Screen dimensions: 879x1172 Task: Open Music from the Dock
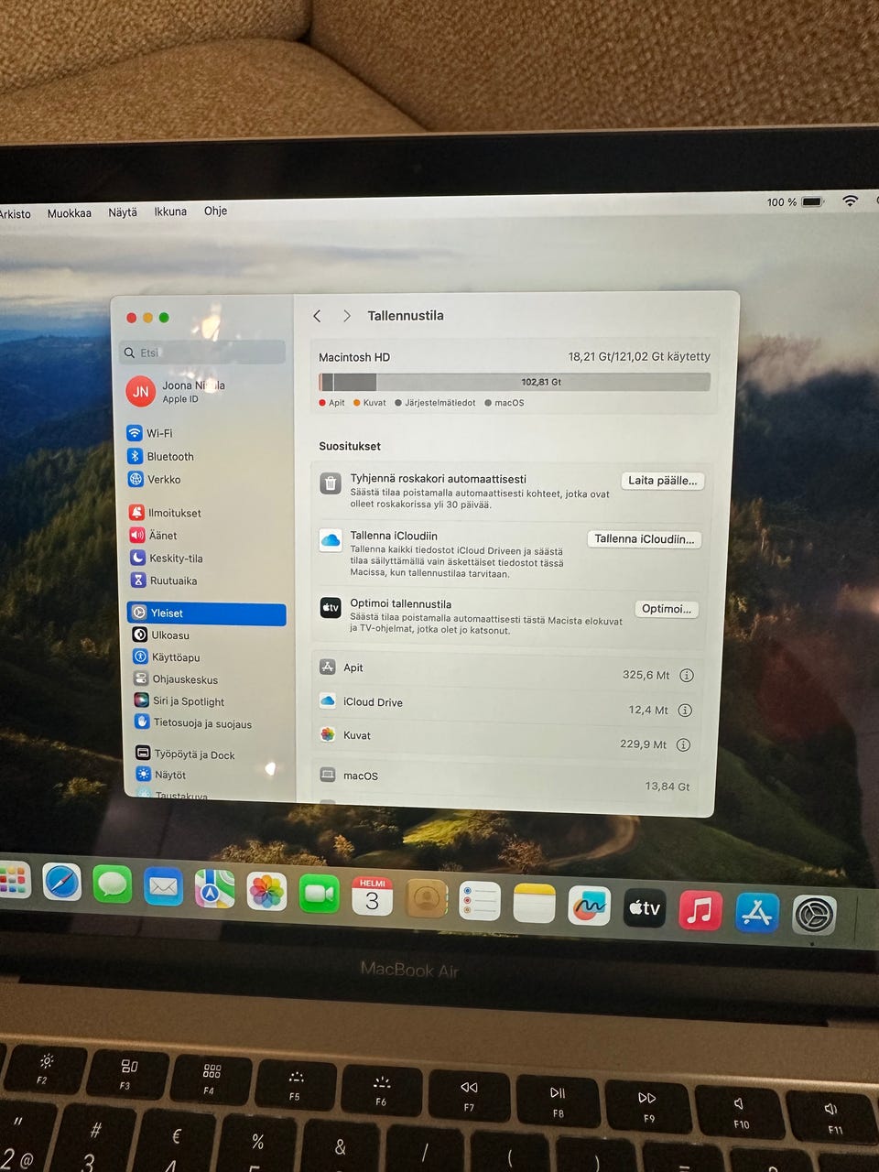pyautogui.click(x=700, y=910)
